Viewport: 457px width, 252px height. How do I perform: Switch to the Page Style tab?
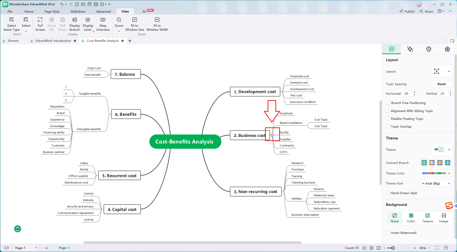tap(52, 11)
